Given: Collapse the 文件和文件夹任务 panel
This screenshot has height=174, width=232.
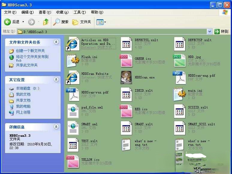Looking at the screenshot, I should (56, 42).
